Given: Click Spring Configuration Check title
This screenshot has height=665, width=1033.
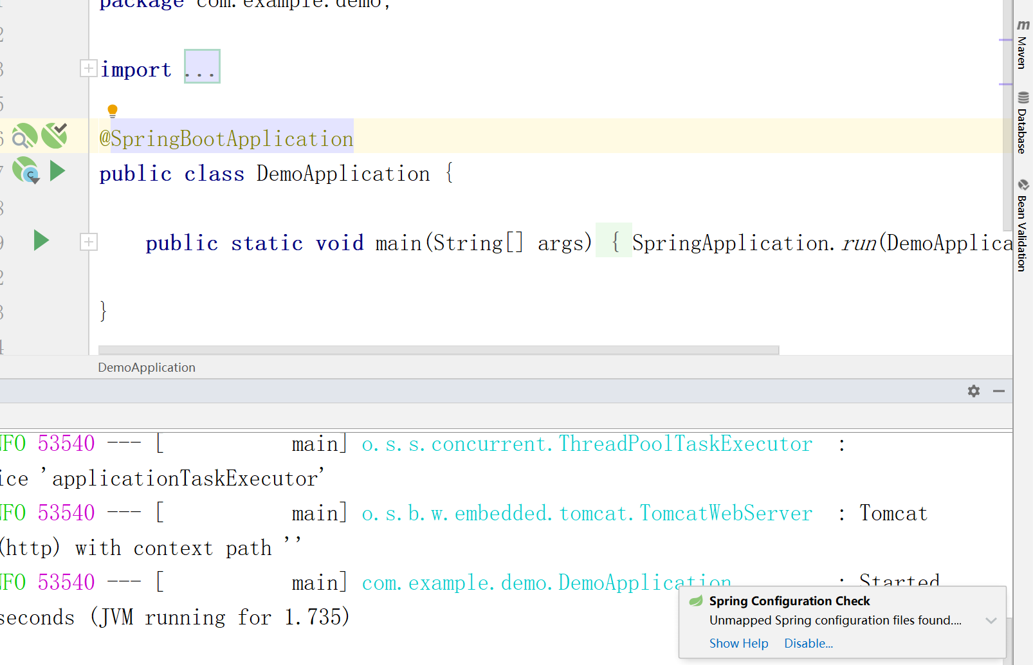Looking at the screenshot, I should click(789, 601).
